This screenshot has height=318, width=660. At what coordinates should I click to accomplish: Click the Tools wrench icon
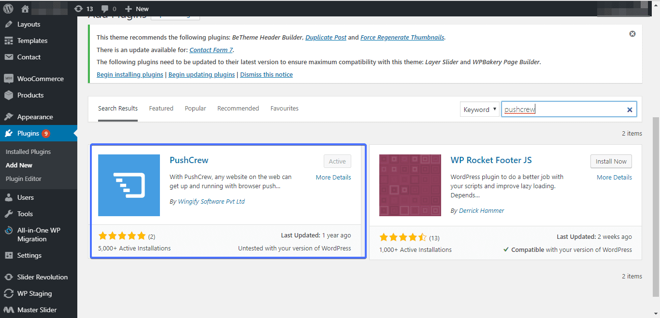(8, 214)
